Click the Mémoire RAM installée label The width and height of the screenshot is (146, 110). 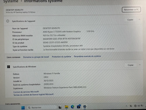[x=22, y=35]
